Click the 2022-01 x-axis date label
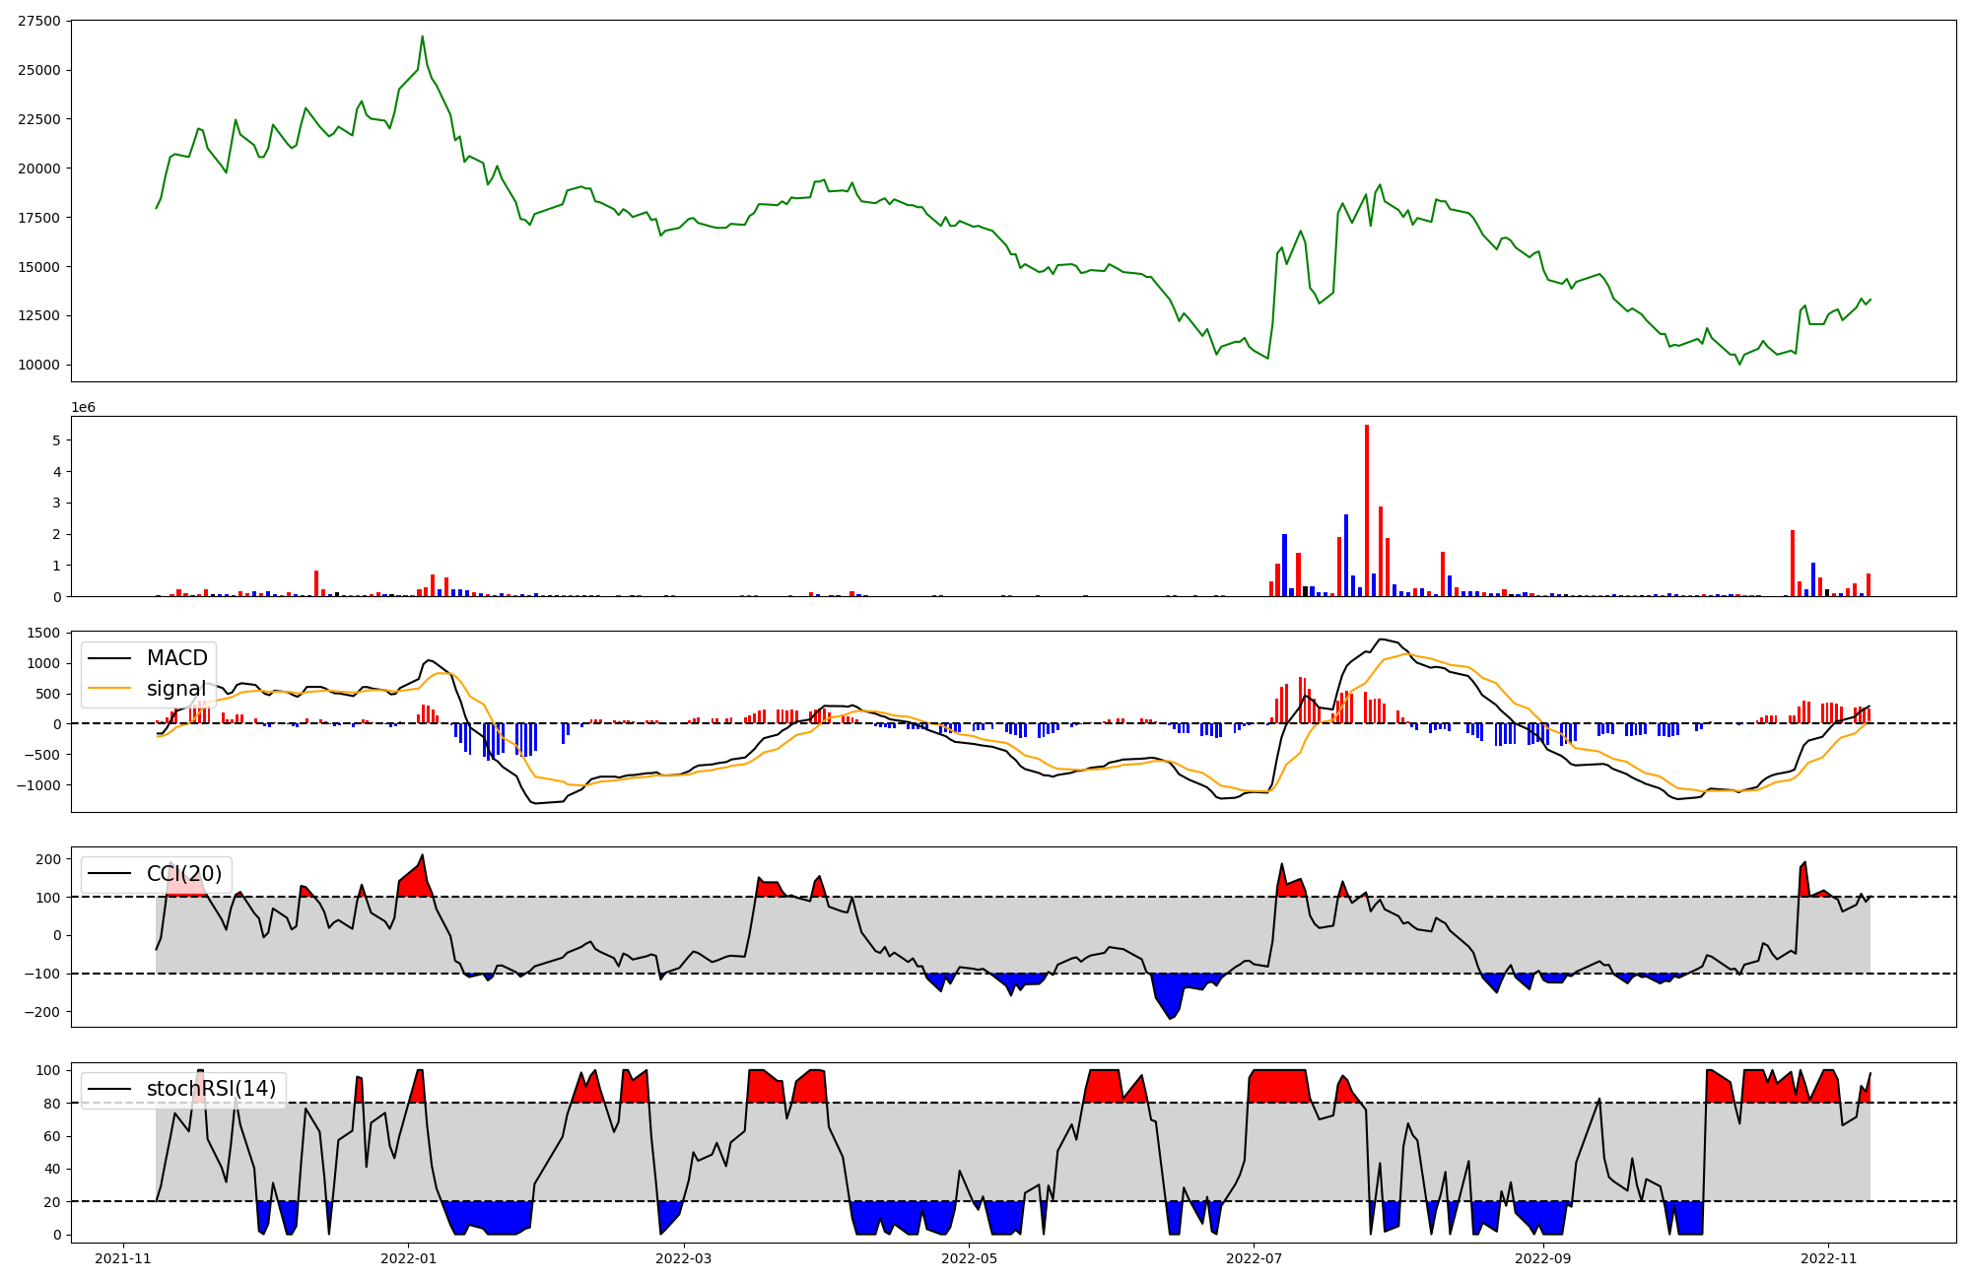The image size is (1971, 1281). [408, 1258]
